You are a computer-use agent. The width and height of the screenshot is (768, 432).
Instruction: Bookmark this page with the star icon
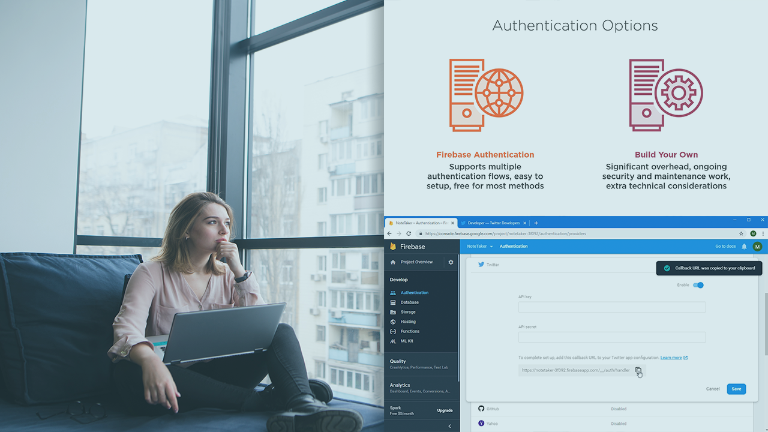coord(742,233)
